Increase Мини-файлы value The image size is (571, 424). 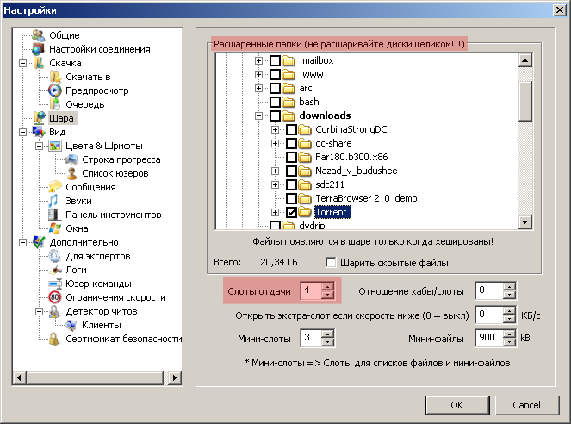[x=510, y=334]
